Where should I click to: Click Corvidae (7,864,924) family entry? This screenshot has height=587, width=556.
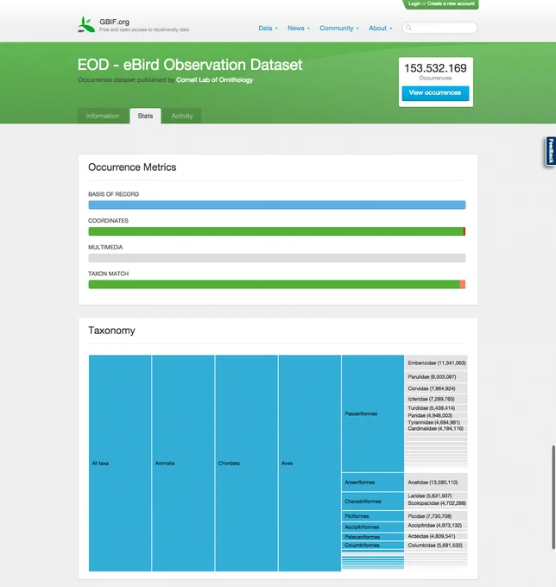pos(436,388)
